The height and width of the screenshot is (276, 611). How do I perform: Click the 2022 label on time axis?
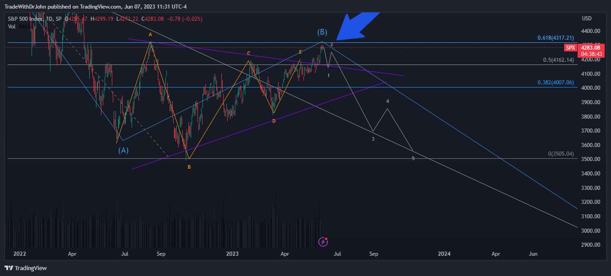click(19, 254)
